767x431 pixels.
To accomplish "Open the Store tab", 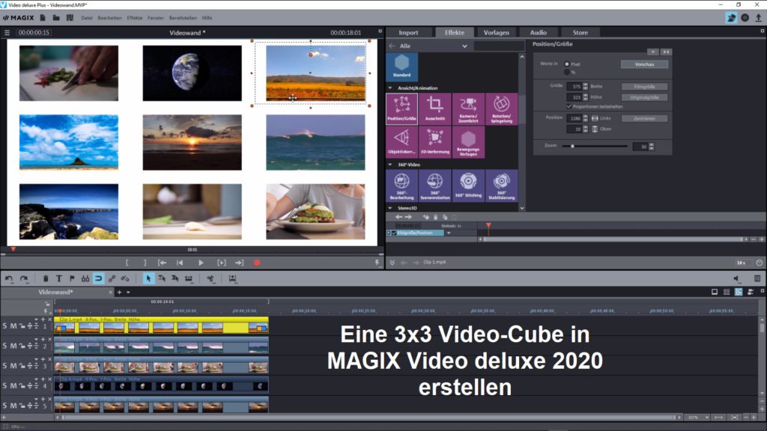I will pyautogui.click(x=580, y=33).
